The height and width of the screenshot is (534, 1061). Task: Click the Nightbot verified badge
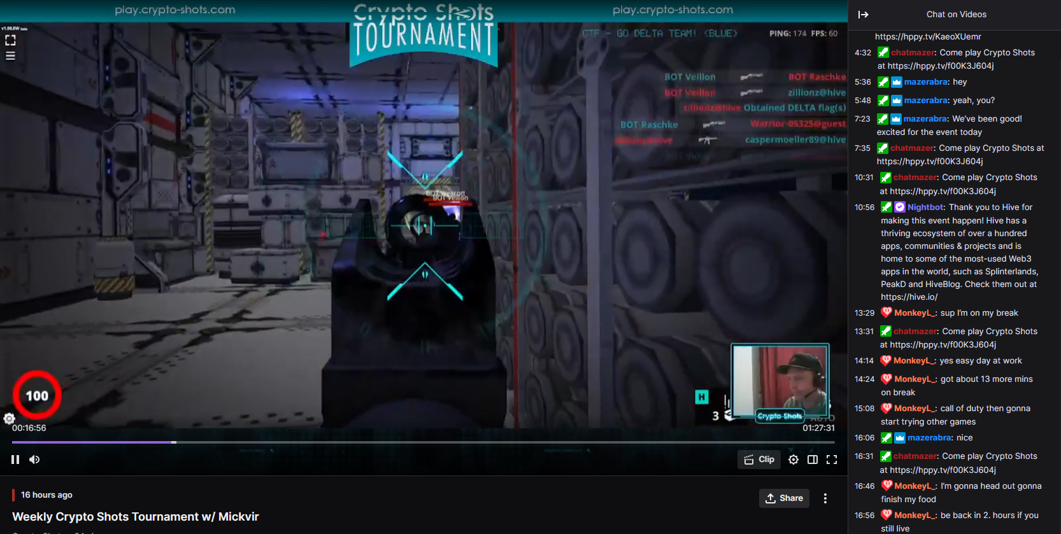click(900, 207)
